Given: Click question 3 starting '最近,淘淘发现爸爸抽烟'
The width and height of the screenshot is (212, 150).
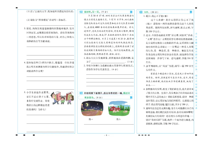Looking at the screenshot, I should tap(49, 35).
